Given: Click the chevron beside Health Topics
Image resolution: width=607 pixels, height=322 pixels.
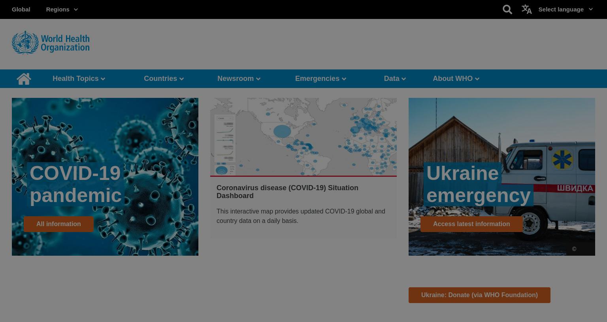Looking at the screenshot, I should [103, 79].
